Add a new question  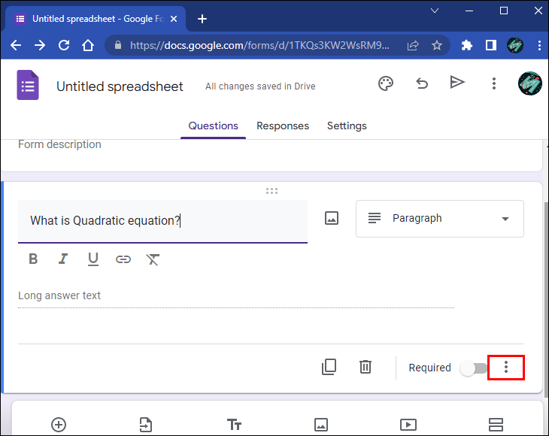[x=59, y=425]
